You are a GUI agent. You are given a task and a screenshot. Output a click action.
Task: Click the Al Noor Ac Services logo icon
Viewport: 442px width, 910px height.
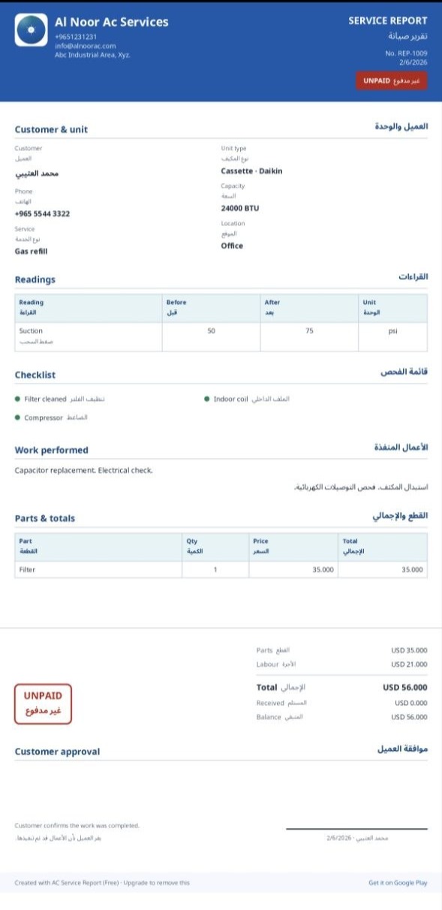point(31,30)
